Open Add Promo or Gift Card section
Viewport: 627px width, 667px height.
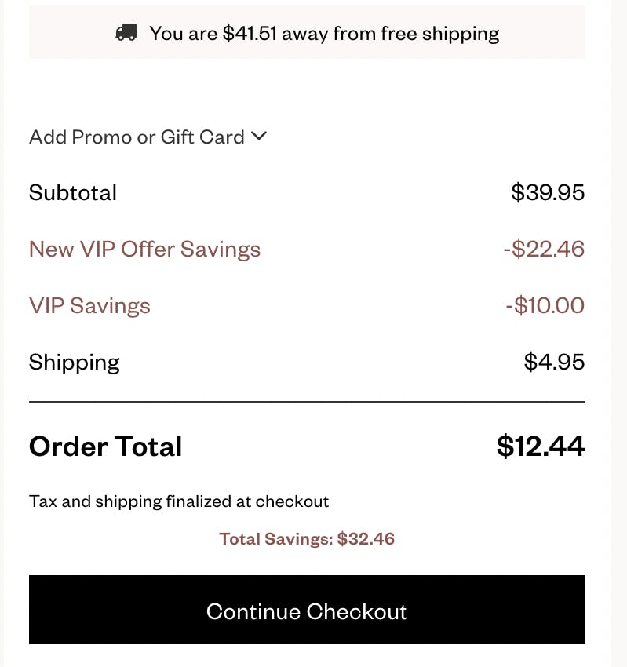[x=137, y=137]
